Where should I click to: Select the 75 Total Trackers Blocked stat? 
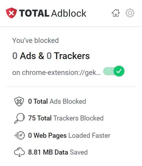(x=66, y=118)
